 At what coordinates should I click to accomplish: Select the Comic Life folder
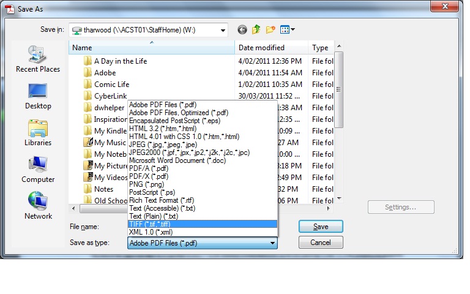(x=111, y=85)
